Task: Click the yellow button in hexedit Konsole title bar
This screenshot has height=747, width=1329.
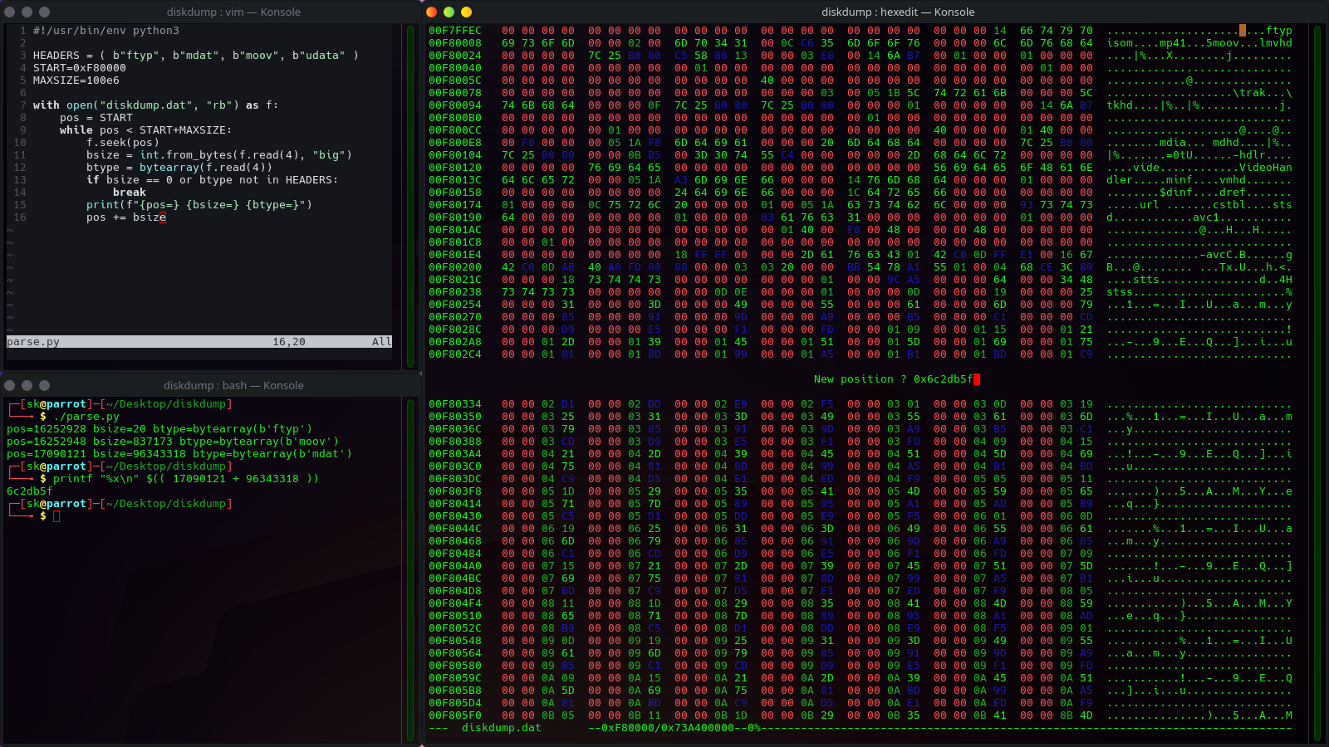Action: point(466,12)
